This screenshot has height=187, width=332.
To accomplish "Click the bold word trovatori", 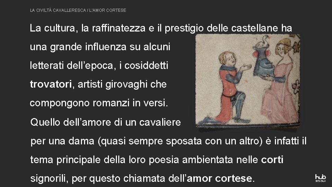I will (x=51, y=84).
